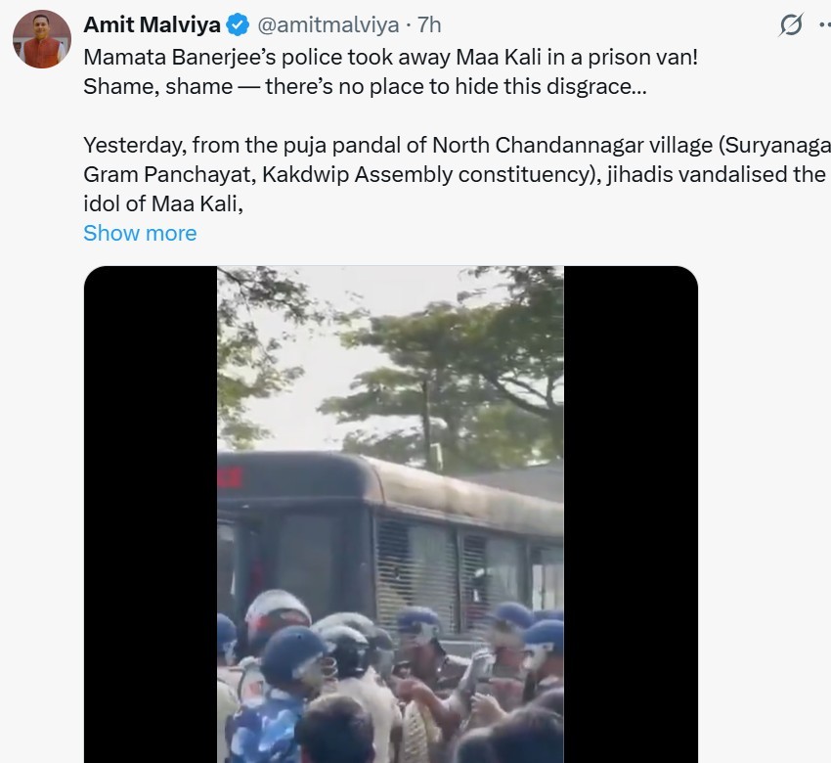The height and width of the screenshot is (763, 831).
Task: Click the "Shame, shame" text line
Action: tap(364, 86)
